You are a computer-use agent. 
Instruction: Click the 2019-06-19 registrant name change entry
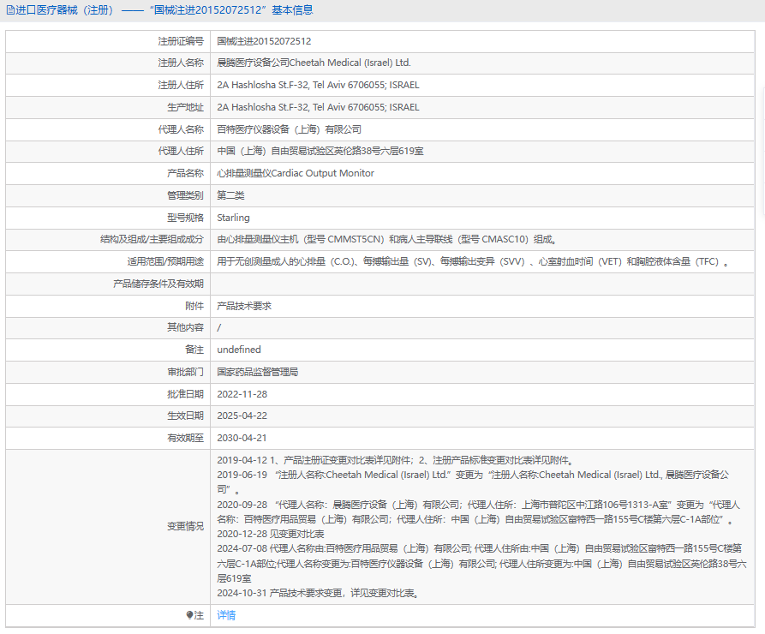473,481
